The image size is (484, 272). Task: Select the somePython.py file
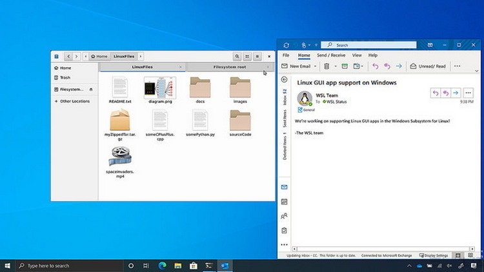click(x=200, y=122)
